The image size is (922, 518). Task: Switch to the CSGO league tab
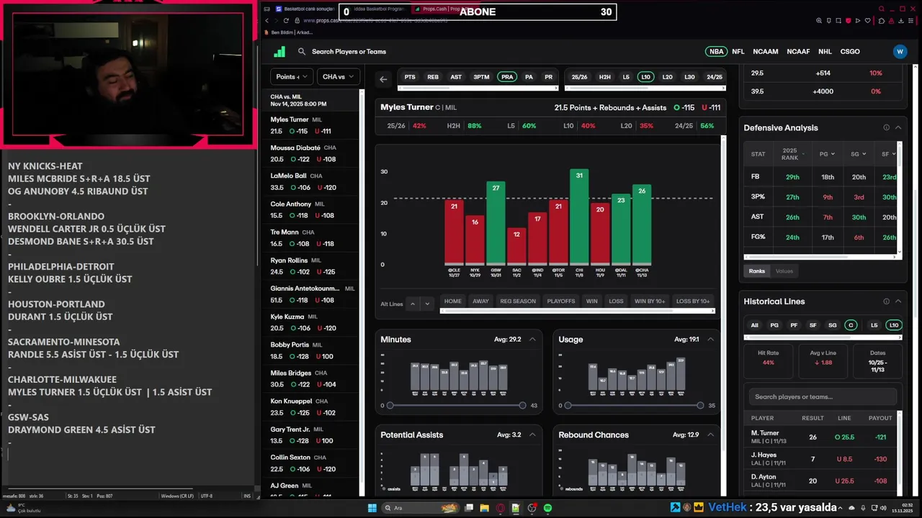click(x=850, y=52)
